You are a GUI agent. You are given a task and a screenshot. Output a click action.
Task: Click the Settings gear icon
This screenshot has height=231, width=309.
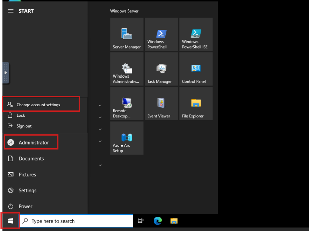[x=10, y=190]
